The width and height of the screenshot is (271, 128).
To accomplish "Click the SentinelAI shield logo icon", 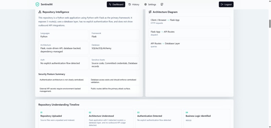I will coord(37,4).
